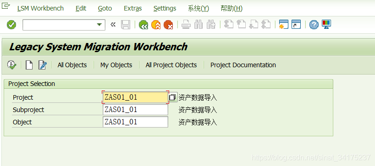
Task: Click the Previous Page icon
Action: tap(241, 24)
